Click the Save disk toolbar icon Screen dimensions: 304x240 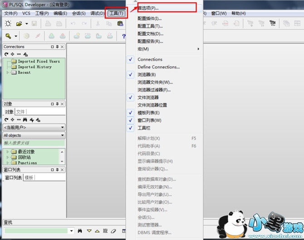(x=34, y=24)
